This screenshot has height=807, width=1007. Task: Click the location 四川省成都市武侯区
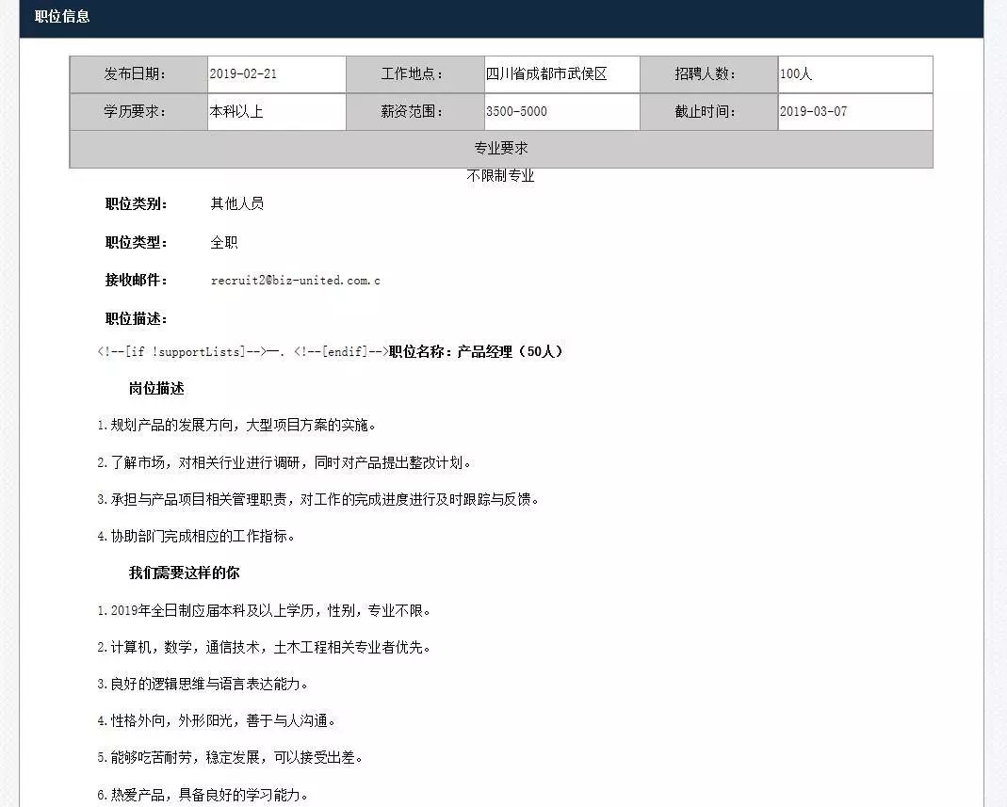click(x=546, y=73)
